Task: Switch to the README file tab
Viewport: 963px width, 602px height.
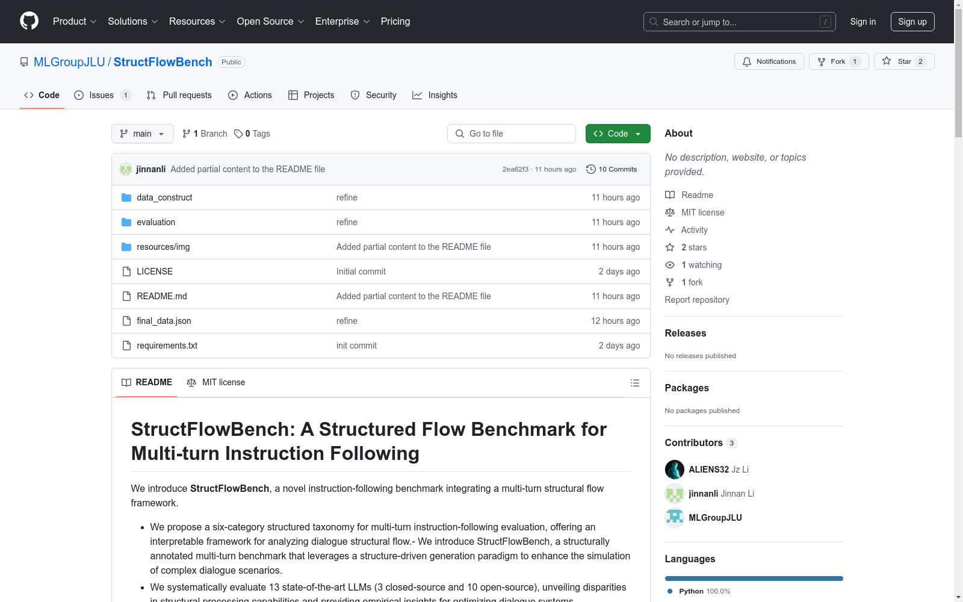Action: pos(147,383)
